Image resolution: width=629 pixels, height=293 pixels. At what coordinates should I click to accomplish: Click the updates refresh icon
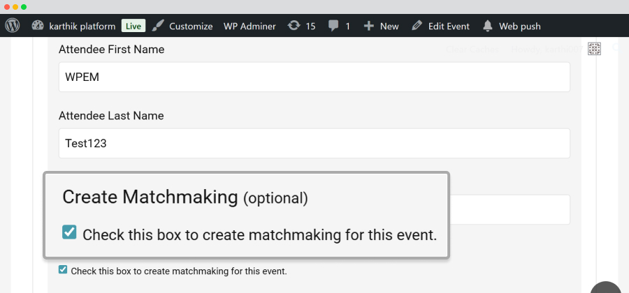coord(294,27)
